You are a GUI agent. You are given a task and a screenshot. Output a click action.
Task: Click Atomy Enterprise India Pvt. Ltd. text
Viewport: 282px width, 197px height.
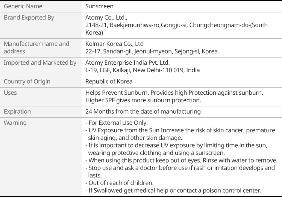pyautogui.click(x=127, y=62)
